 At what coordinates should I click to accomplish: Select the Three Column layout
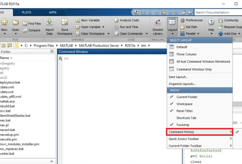click(200, 54)
